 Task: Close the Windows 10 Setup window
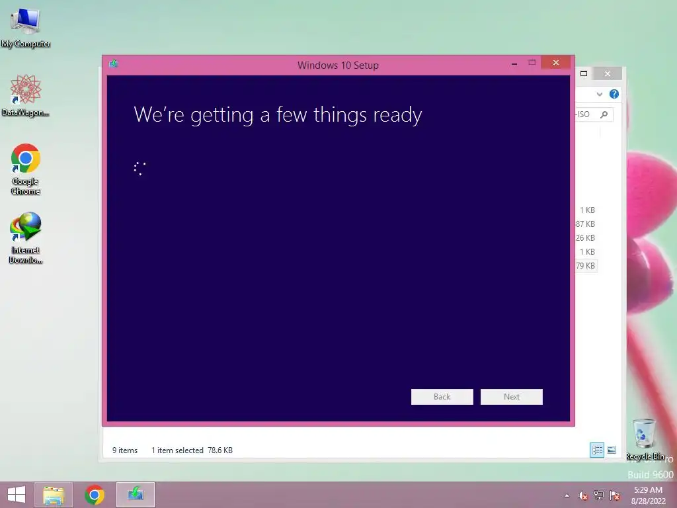556,63
